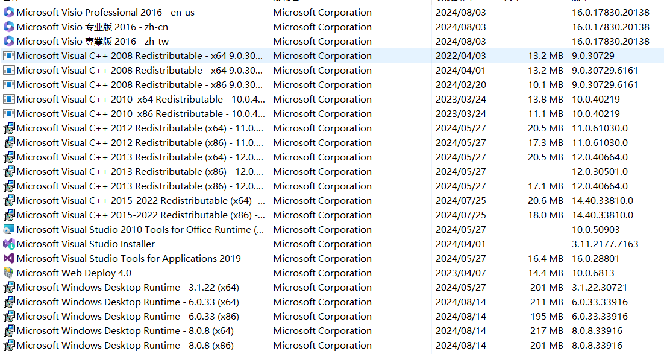Viewport: 664px width, 354px height.
Task: Click the Visio 專業版 2016 zh-tw icon
Action: pyautogui.click(x=9, y=41)
